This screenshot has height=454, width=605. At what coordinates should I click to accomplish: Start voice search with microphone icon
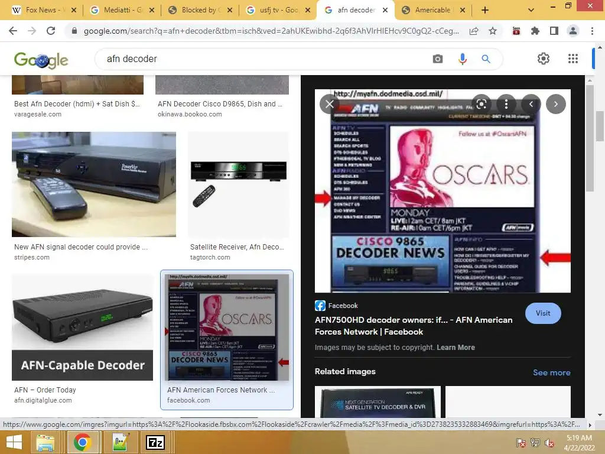pos(462,59)
